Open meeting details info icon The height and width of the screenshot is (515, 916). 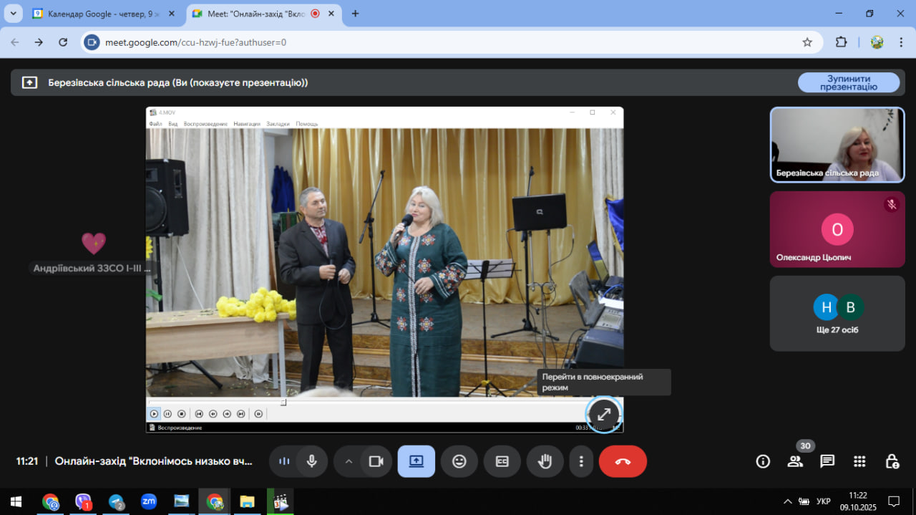[x=763, y=461]
